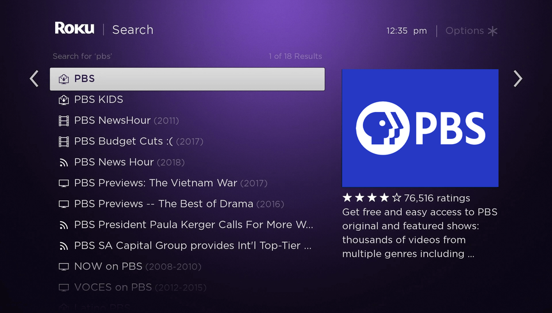Screen dimensions: 552x313
Task: Open PBS President Paula Kerger result
Action: 187,225
